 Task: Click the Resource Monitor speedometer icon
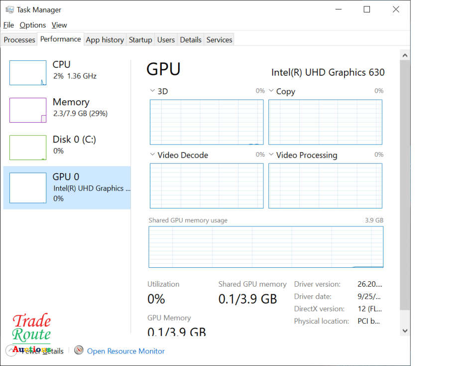click(79, 351)
